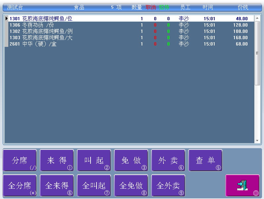The width and height of the screenshot is (264, 199).
Task: Click the 叫起 button
Action: [x=94, y=160]
